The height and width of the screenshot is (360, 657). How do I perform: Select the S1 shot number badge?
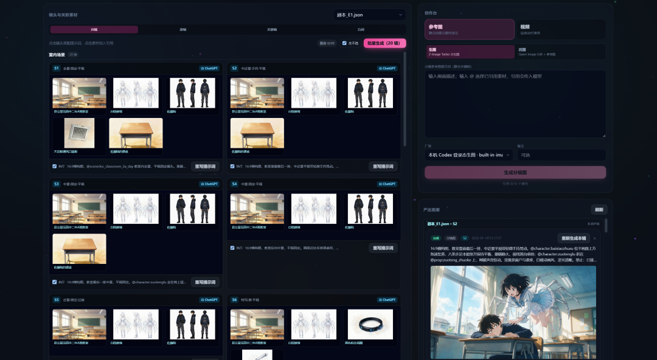[x=56, y=68]
